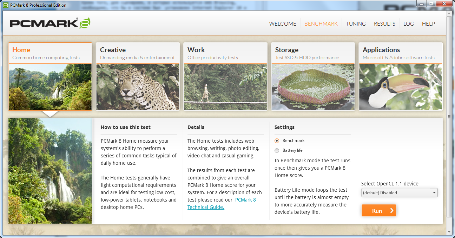Select the Home test card title
This screenshot has width=455, height=238.
point(21,50)
